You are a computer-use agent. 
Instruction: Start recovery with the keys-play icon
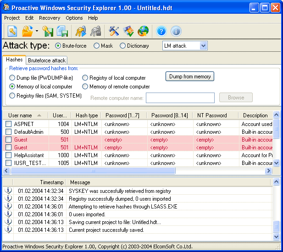[x=81, y=31]
